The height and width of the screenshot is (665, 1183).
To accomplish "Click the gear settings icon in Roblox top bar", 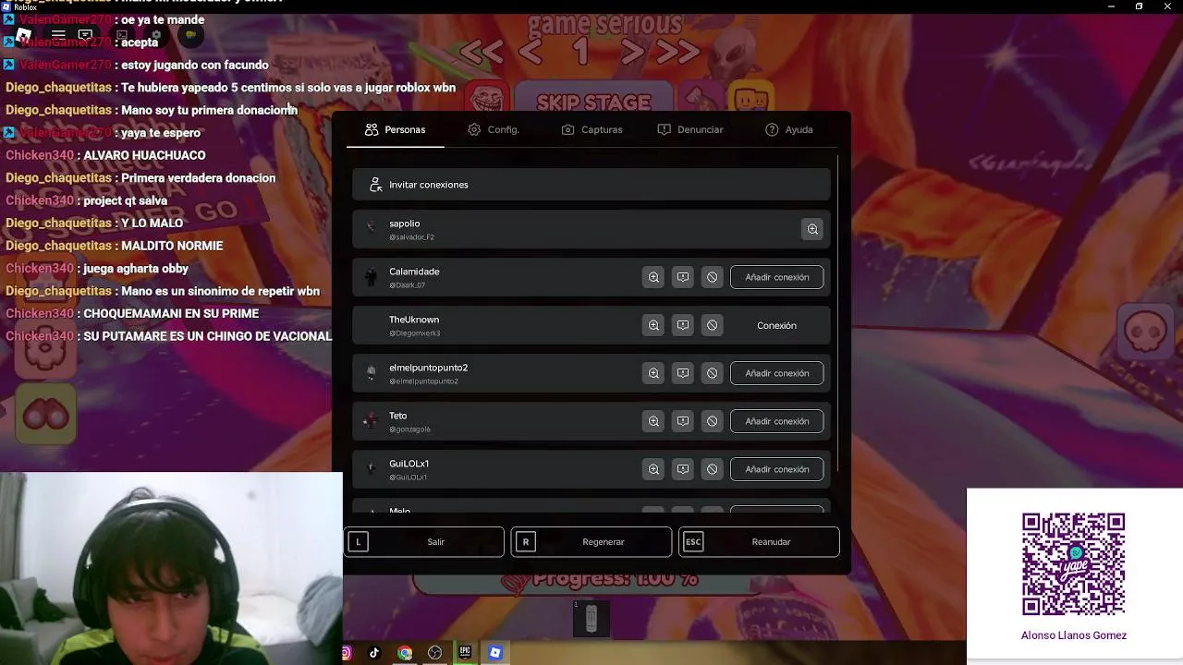I will click(156, 35).
